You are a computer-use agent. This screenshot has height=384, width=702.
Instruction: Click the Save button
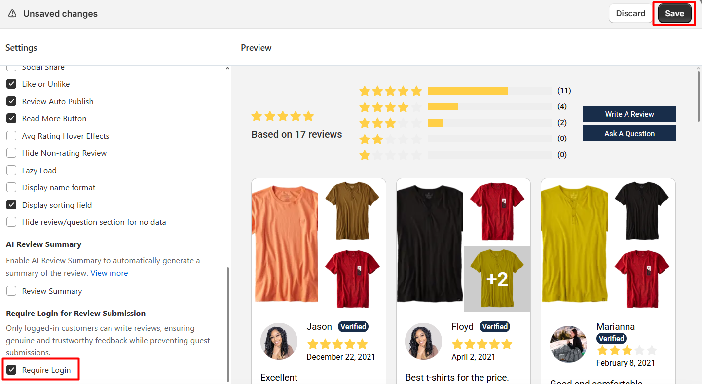pyautogui.click(x=674, y=13)
